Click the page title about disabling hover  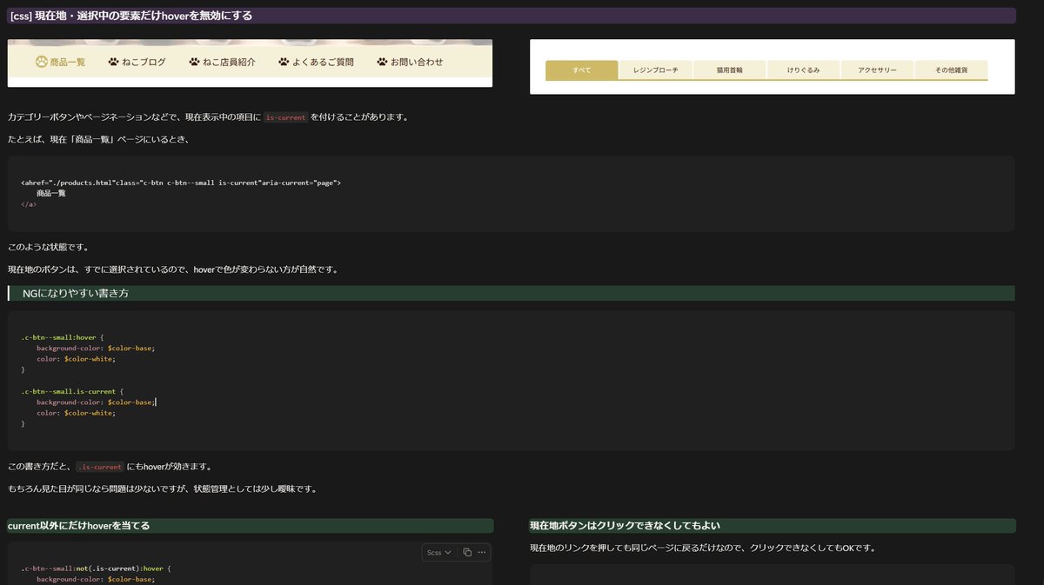pos(130,16)
